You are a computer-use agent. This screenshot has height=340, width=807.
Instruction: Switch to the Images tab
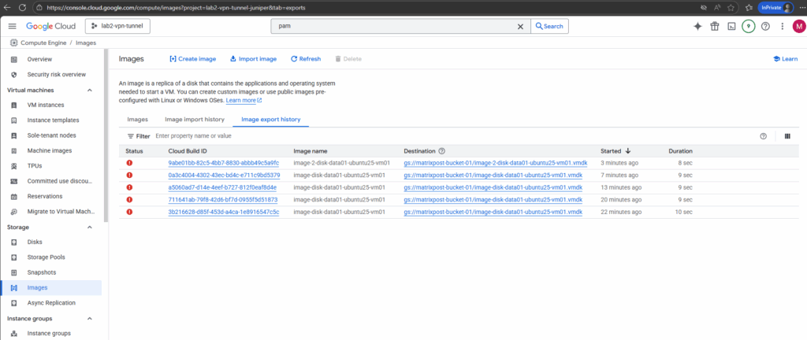(137, 119)
